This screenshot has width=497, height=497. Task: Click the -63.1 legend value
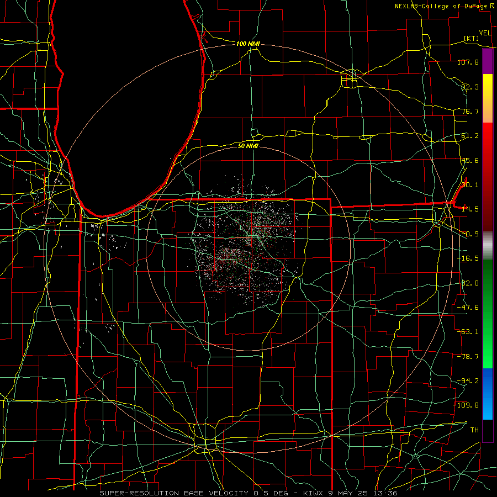468,332
